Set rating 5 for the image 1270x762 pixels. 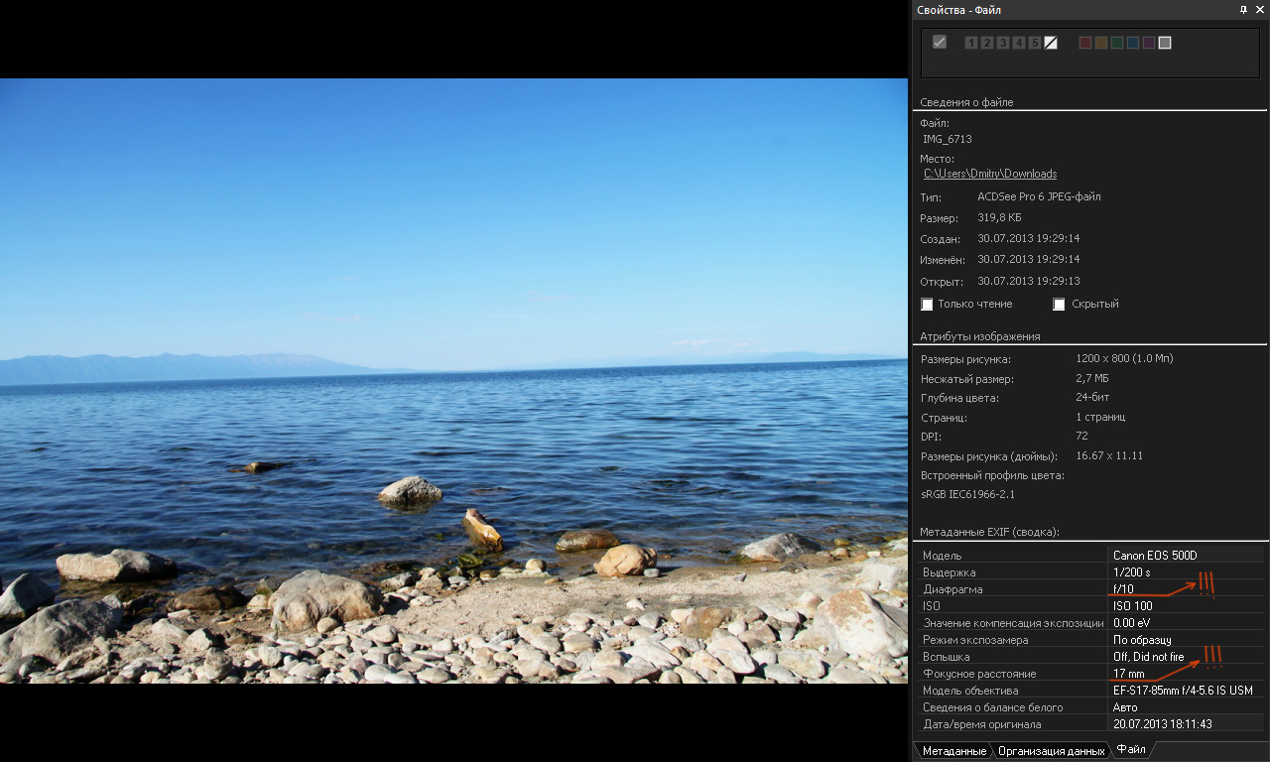pyautogui.click(x=1035, y=43)
